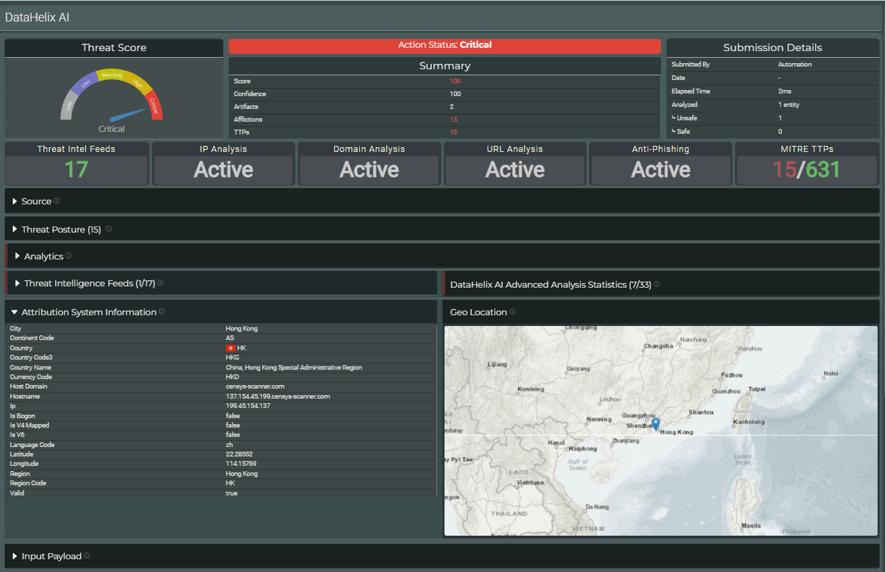Click the threat score gauge needle
This screenshot has height=572, width=885.
pos(129,115)
